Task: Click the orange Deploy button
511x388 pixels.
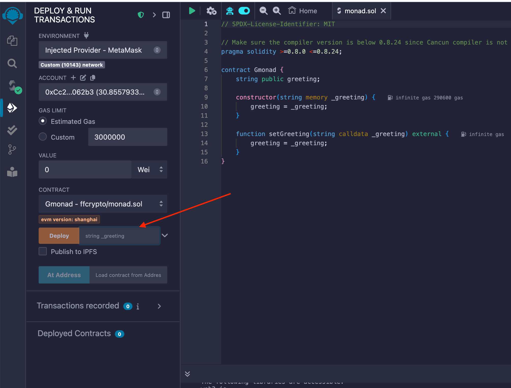Action: point(59,236)
